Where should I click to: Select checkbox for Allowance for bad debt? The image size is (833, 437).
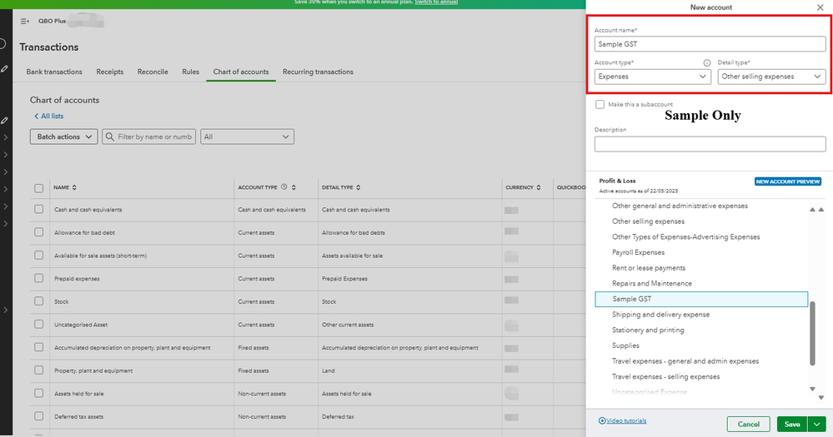pyautogui.click(x=39, y=232)
